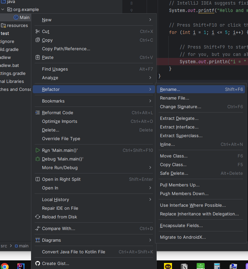Choose Optimize Imports
This screenshot has width=248, height=269.
pyautogui.click(x=94, y=121)
